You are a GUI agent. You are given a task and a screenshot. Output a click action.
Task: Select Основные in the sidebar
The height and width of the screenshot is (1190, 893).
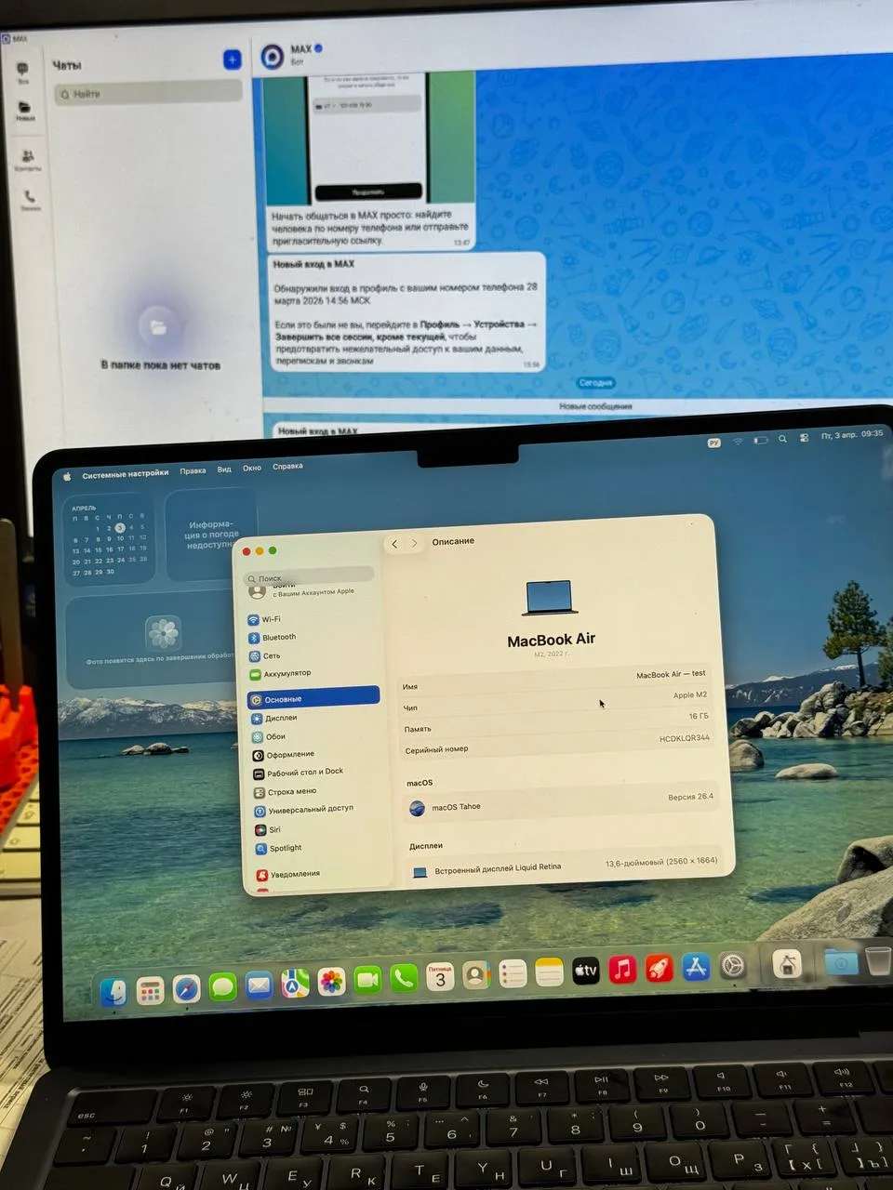[x=313, y=697]
